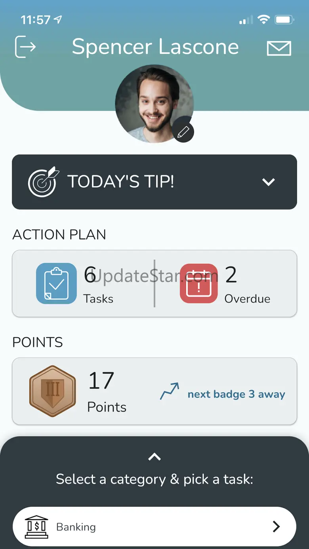The image size is (309, 549).
Task: View the 2 Overdue tasks
Action: pyautogui.click(x=246, y=284)
